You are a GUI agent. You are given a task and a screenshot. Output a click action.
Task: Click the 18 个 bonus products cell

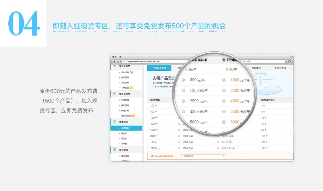(263, 118)
